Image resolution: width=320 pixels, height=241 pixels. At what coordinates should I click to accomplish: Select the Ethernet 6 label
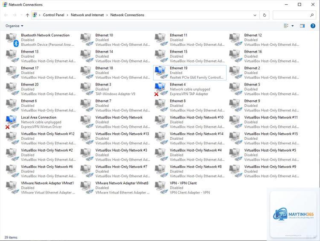[x=29, y=101]
